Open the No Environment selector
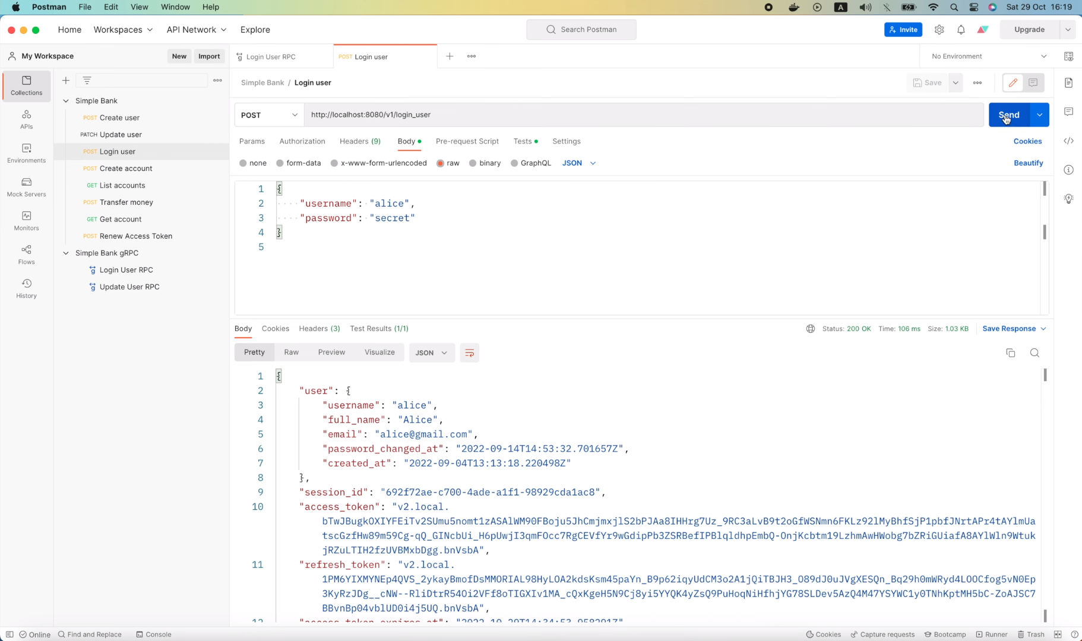Image resolution: width=1082 pixels, height=641 pixels. tap(989, 56)
